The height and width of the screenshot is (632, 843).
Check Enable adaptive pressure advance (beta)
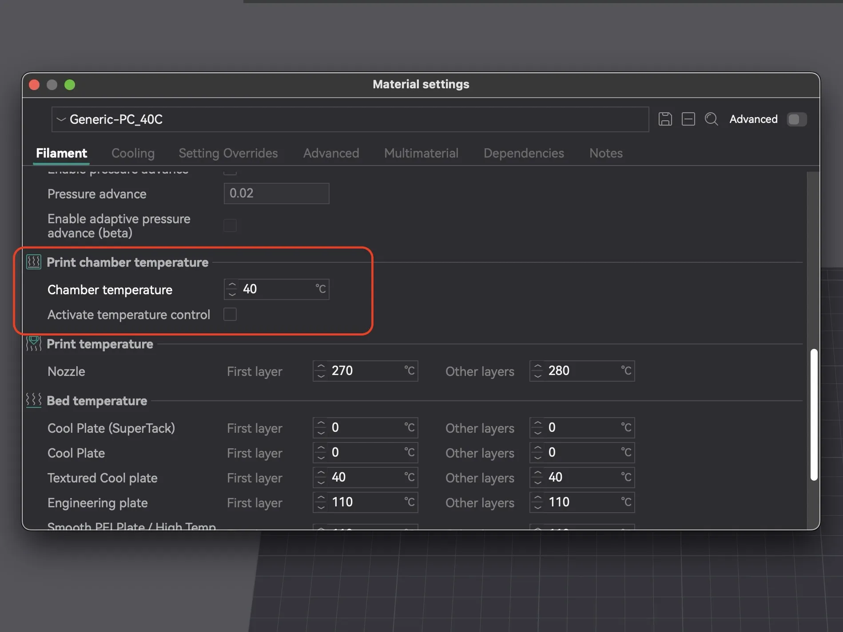(230, 225)
